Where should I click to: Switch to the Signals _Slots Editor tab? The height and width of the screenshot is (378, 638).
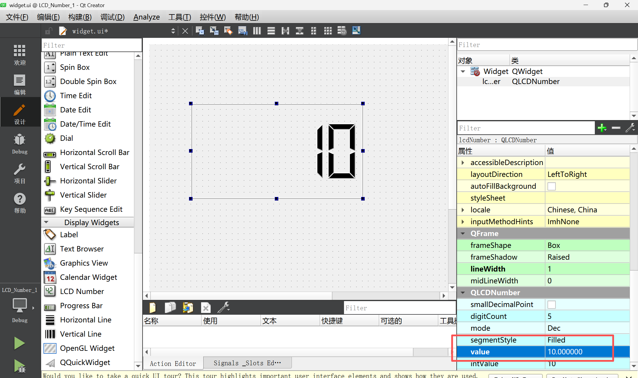coord(247,363)
